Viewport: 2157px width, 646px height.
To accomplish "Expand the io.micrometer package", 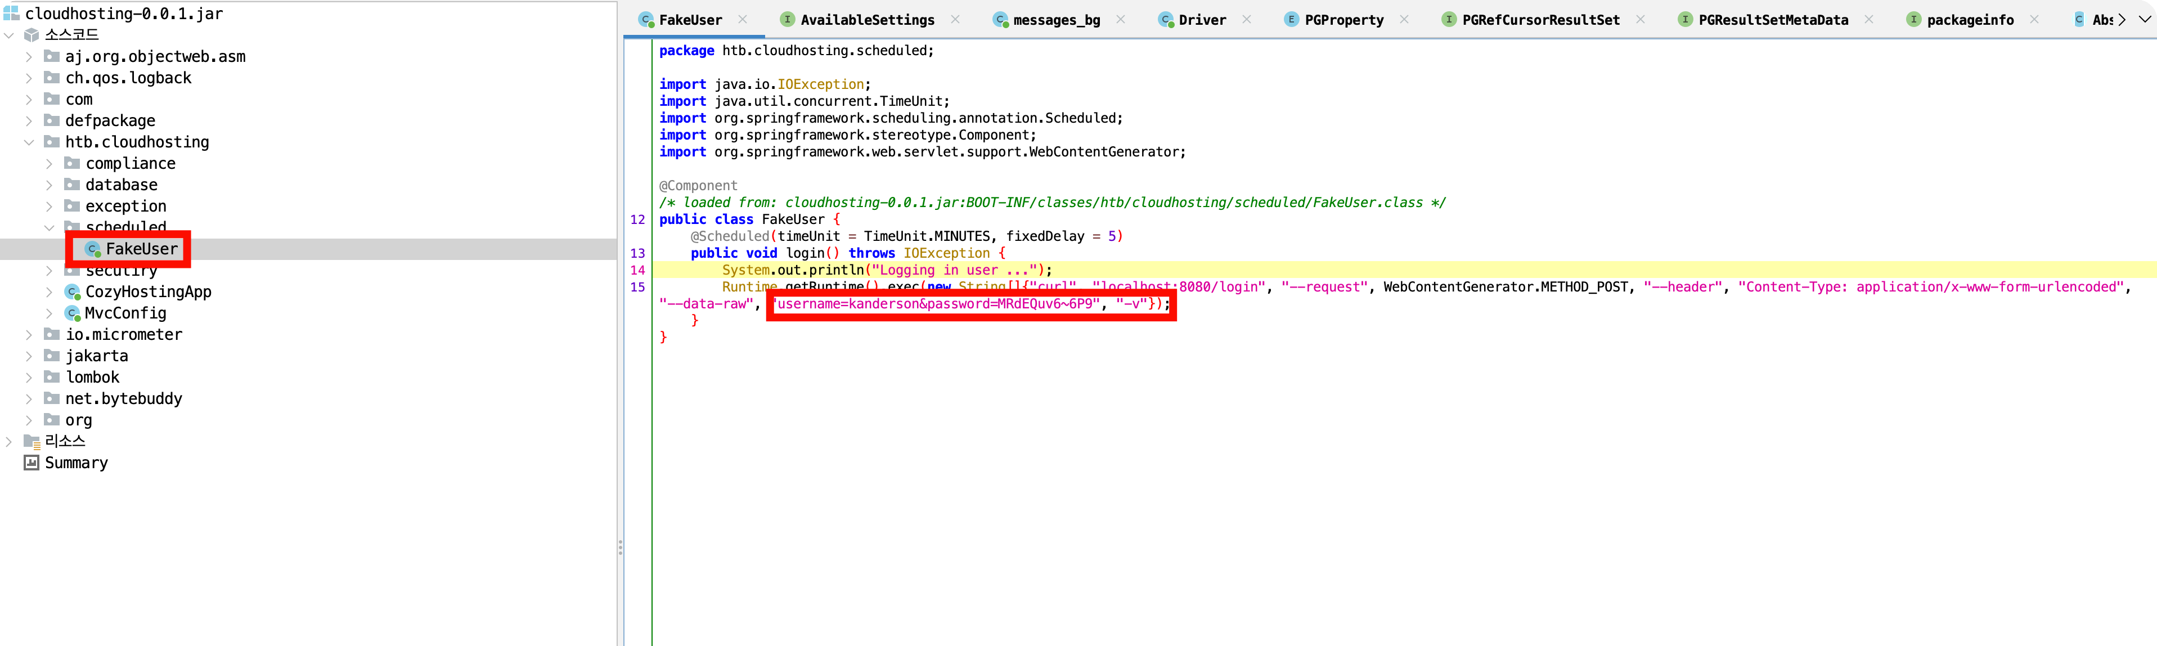I will [29, 334].
